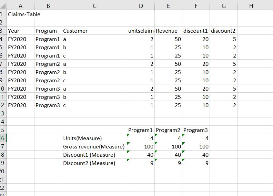273x196 pixels.
Task: Click Discount1 (Measure) label cell
Action: click(x=94, y=155)
